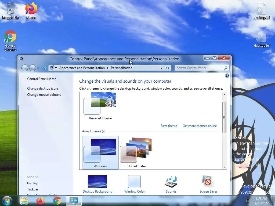Image resolution: width=275 pixels, height=206 pixels.
Task: Open the recent pages dropdown arrow
Action: tap(38, 68)
